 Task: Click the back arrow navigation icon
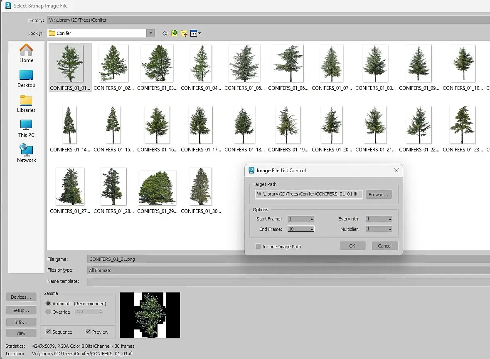pos(165,33)
